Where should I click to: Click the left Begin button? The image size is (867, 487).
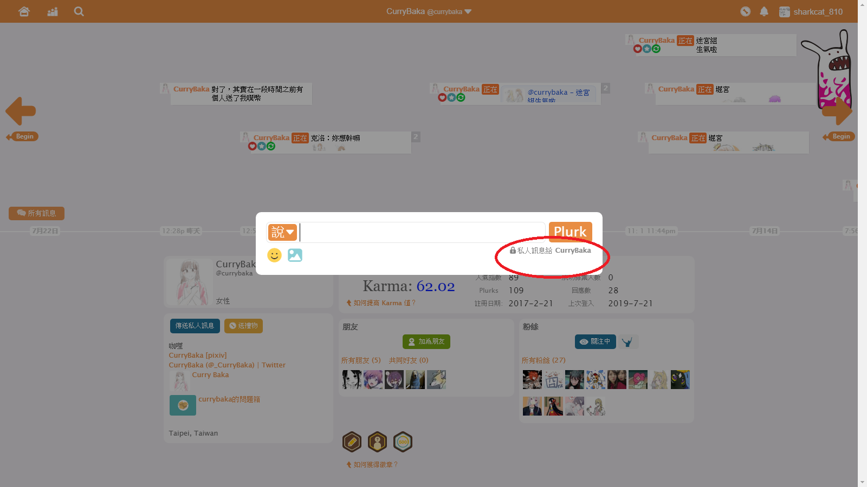coord(22,136)
